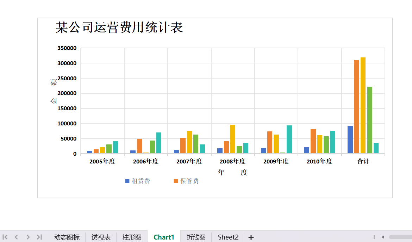The image size is (412, 242).
Task: Click the horizontal scrollbar thumb
Action: 400,237
